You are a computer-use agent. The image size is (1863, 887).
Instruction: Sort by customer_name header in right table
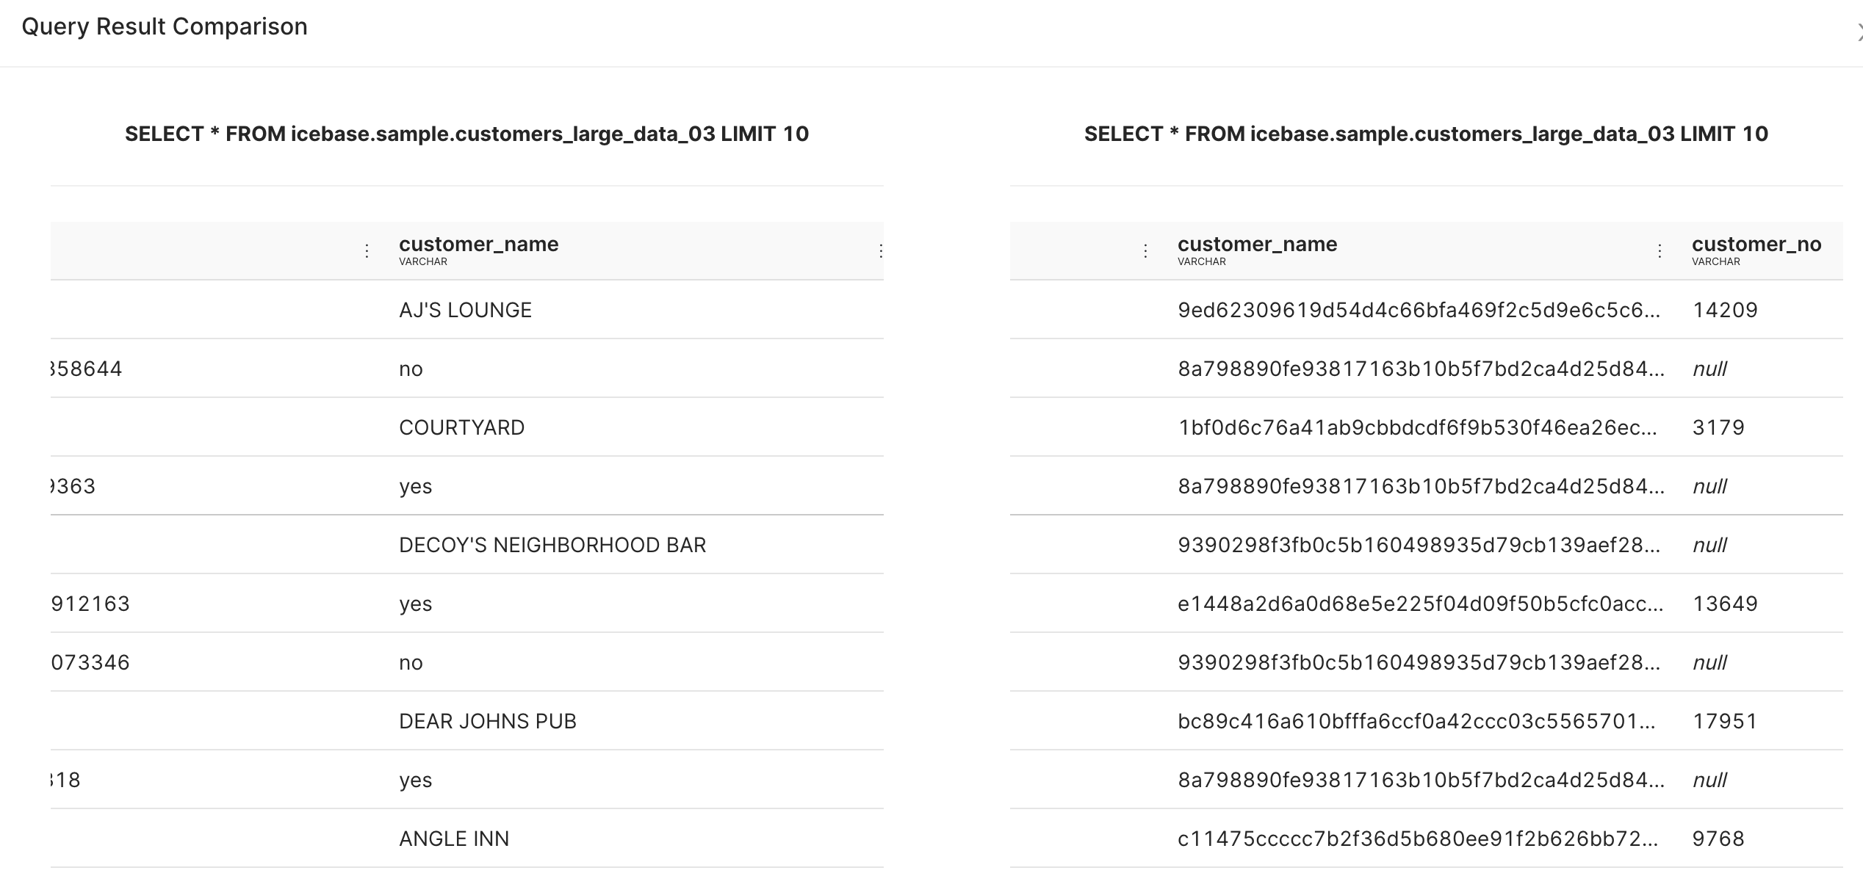pyautogui.click(x=1257, y=245)
